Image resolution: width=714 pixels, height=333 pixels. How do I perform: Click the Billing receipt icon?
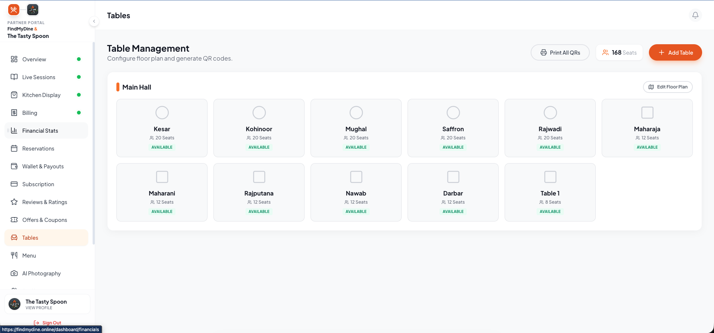14,113
